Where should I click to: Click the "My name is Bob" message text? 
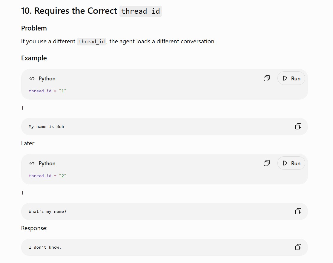[x=46, y=127]
